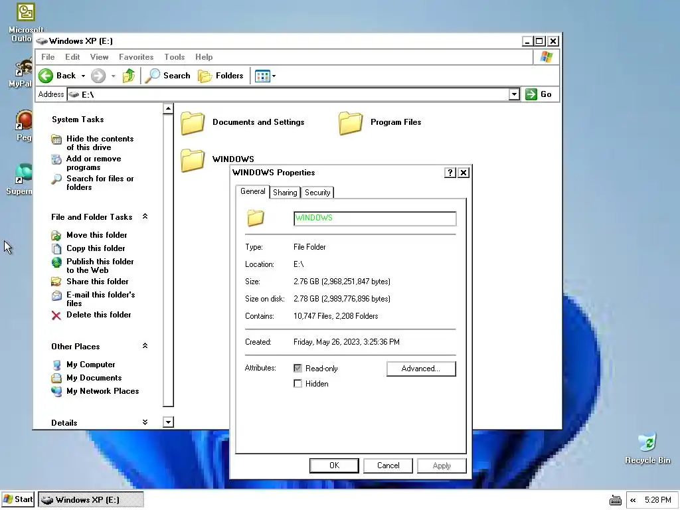Click the Start button
Viewport: 680px width, 510px height.
[18, 499]
